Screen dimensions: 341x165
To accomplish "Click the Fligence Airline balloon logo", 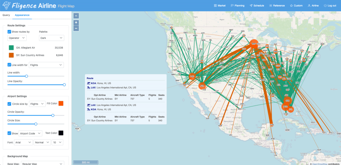I will (x=6, y=5).
